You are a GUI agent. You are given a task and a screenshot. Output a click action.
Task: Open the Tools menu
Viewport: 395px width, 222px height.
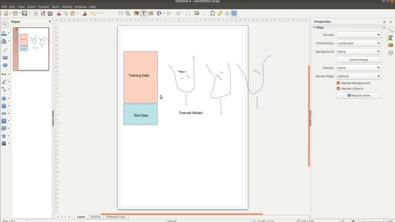pos(55,7)
